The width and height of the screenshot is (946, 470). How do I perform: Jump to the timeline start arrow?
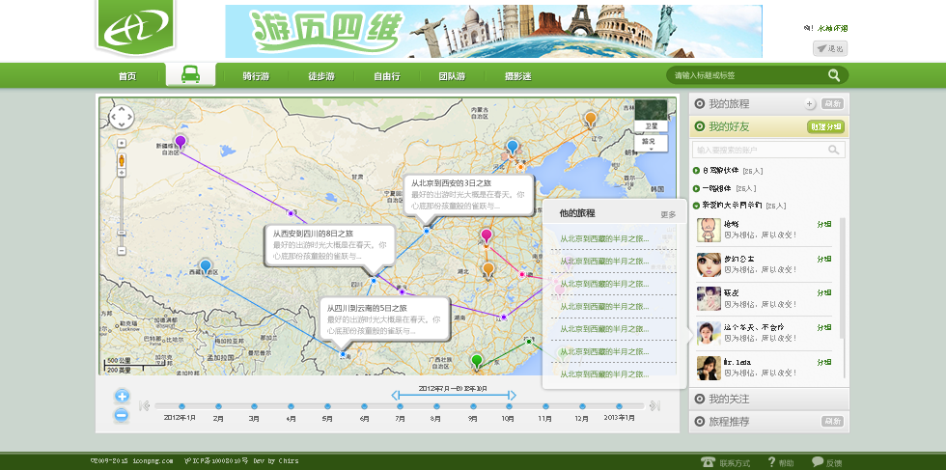point(145,406)
